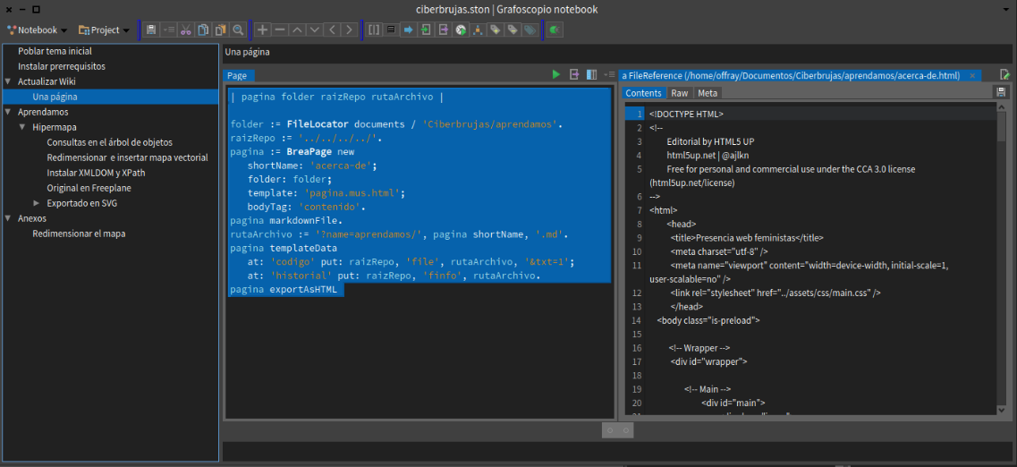Move node up with the up arrow

pyautogui.click(x=297, y=30)
